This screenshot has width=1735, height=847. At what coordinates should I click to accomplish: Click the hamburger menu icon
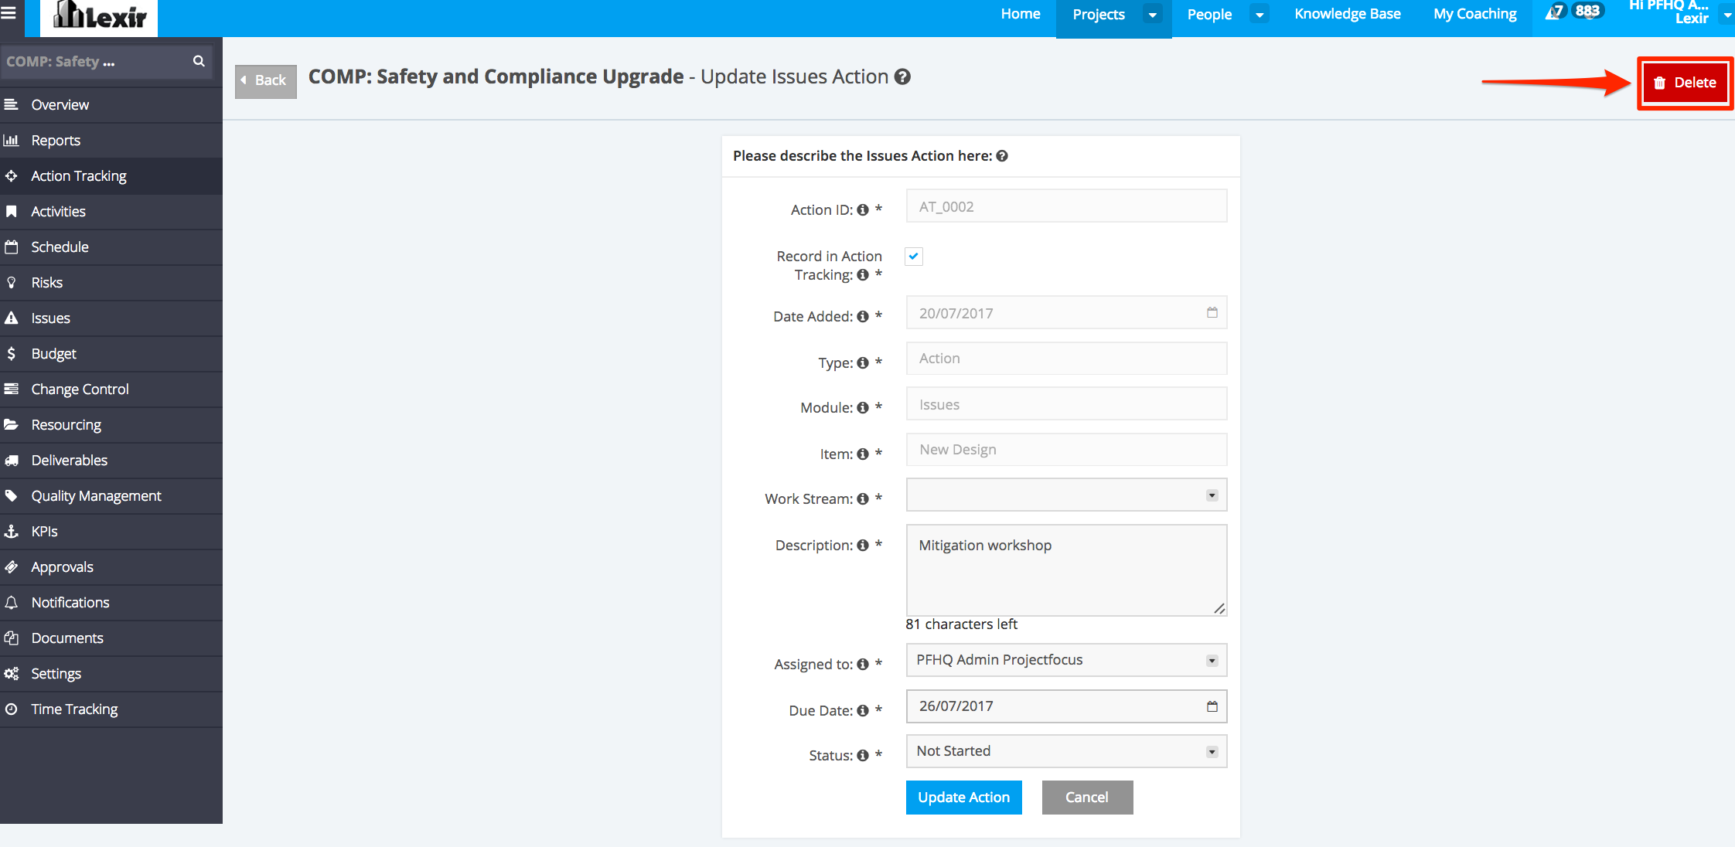(x=9, y=12)
